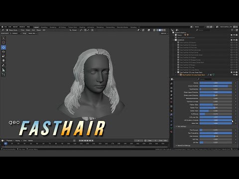Pick the Measure ruler tool
Viewport: 239px width, 179px height.
pyautogui.click(x=3, y=70)
